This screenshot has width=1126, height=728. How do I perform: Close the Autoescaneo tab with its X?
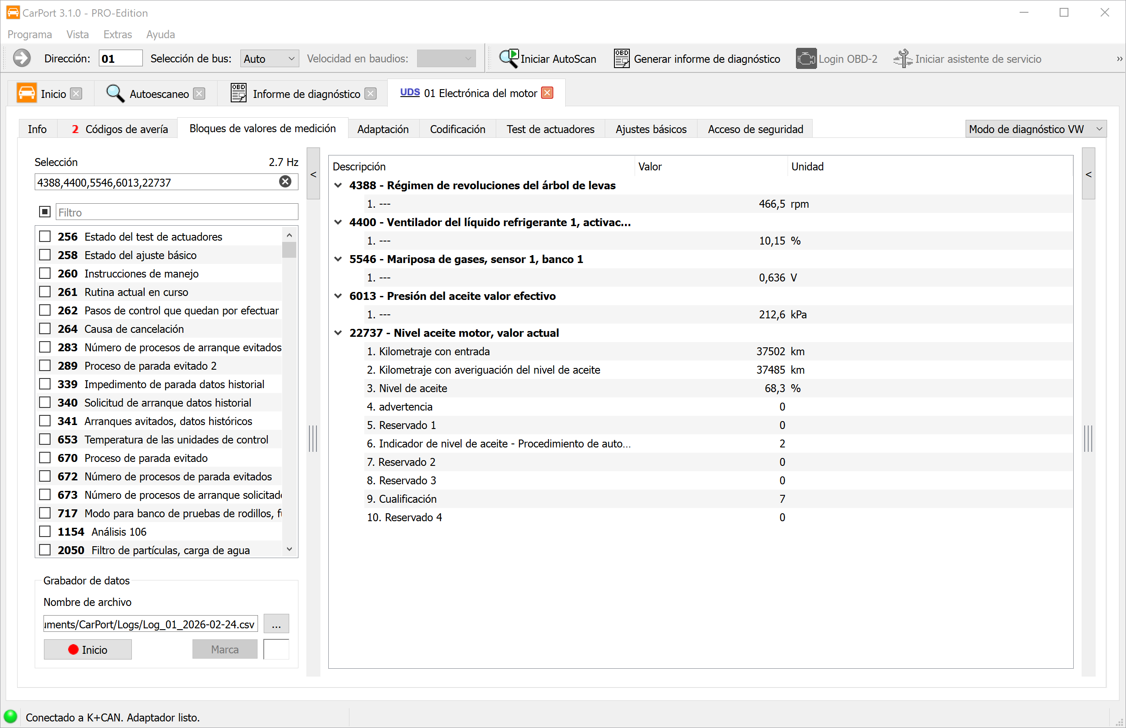[200, 94]
